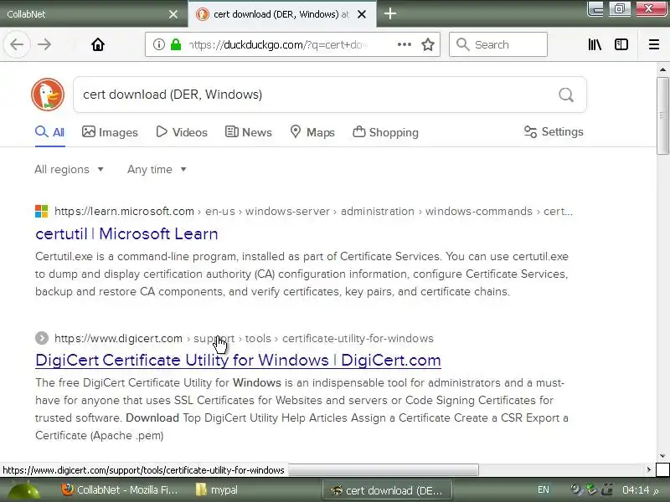Click the green padlock security icon

pyautogui.click(x=176, y=44)
